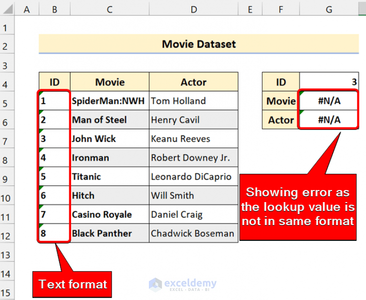Select row 4 header
This screenshot has width=366, height=300.
(7, 82)
